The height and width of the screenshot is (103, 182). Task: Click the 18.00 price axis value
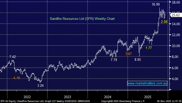coord(176,2)
